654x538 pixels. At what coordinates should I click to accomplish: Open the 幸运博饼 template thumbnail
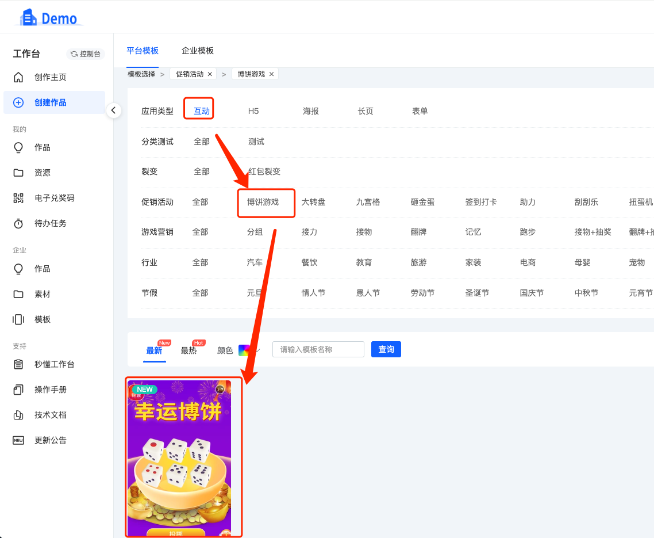pyautogui.click(x=179, y=458)
